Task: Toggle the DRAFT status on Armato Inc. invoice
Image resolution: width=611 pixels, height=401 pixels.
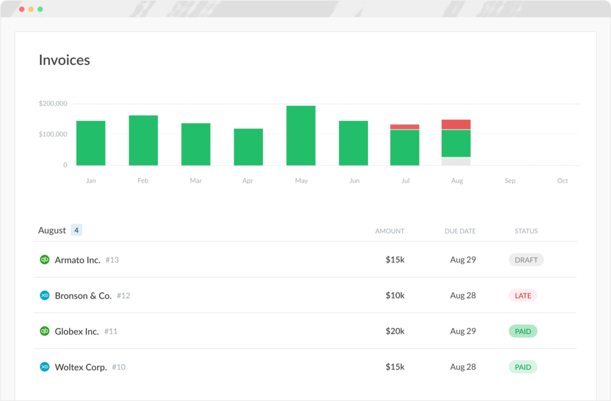Action: coord(526,259)
